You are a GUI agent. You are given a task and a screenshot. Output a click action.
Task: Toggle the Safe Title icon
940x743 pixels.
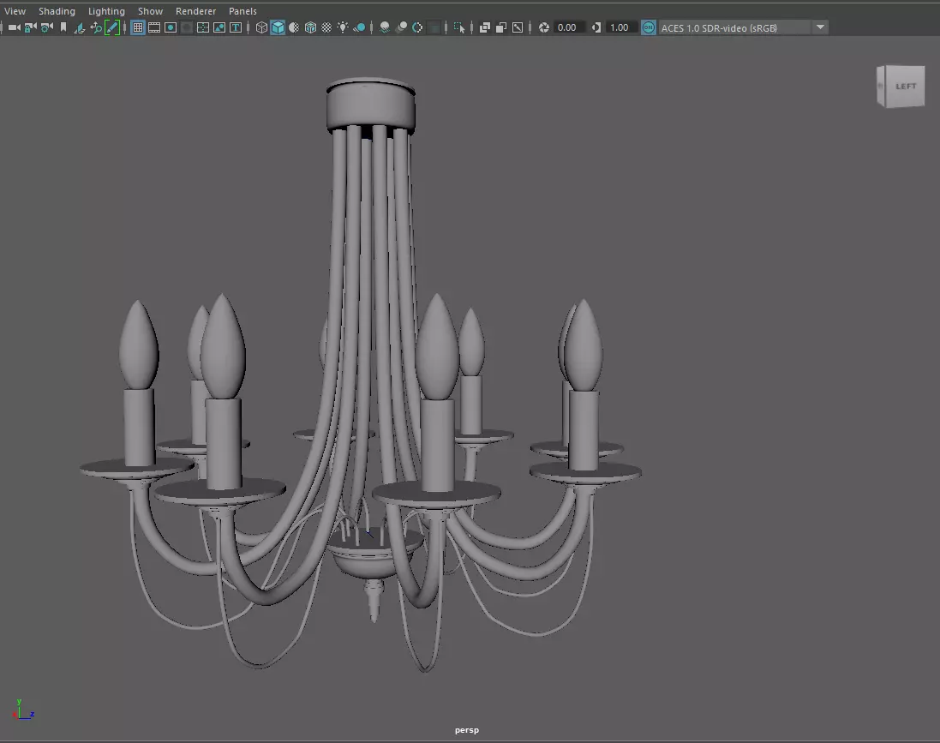tap(236, 27)
